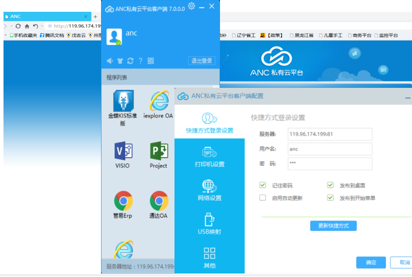Open 网络设置 section

(x=209, y=190)
